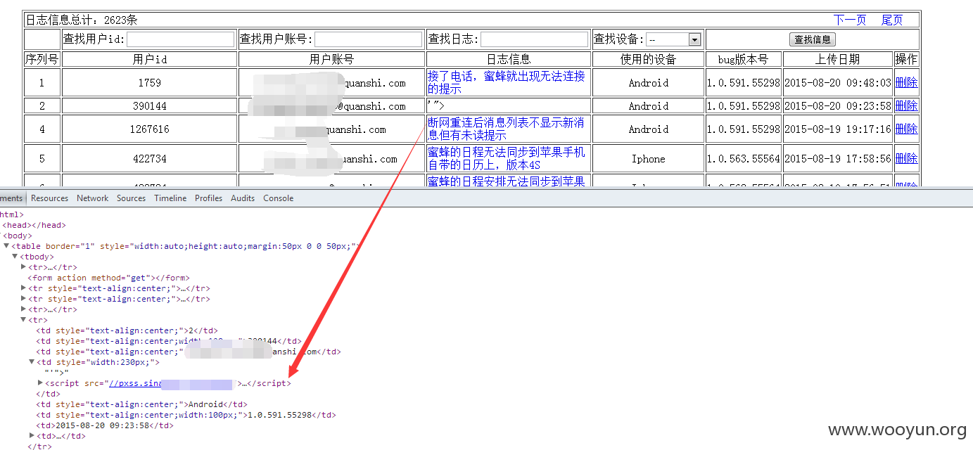Open log entry 蜜蜂的日程无法同步到苹果手机自带的日历上
973x450 pixels.
(507, 158)
